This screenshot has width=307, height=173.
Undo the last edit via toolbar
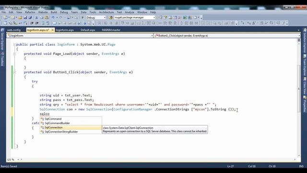point(53,17)
